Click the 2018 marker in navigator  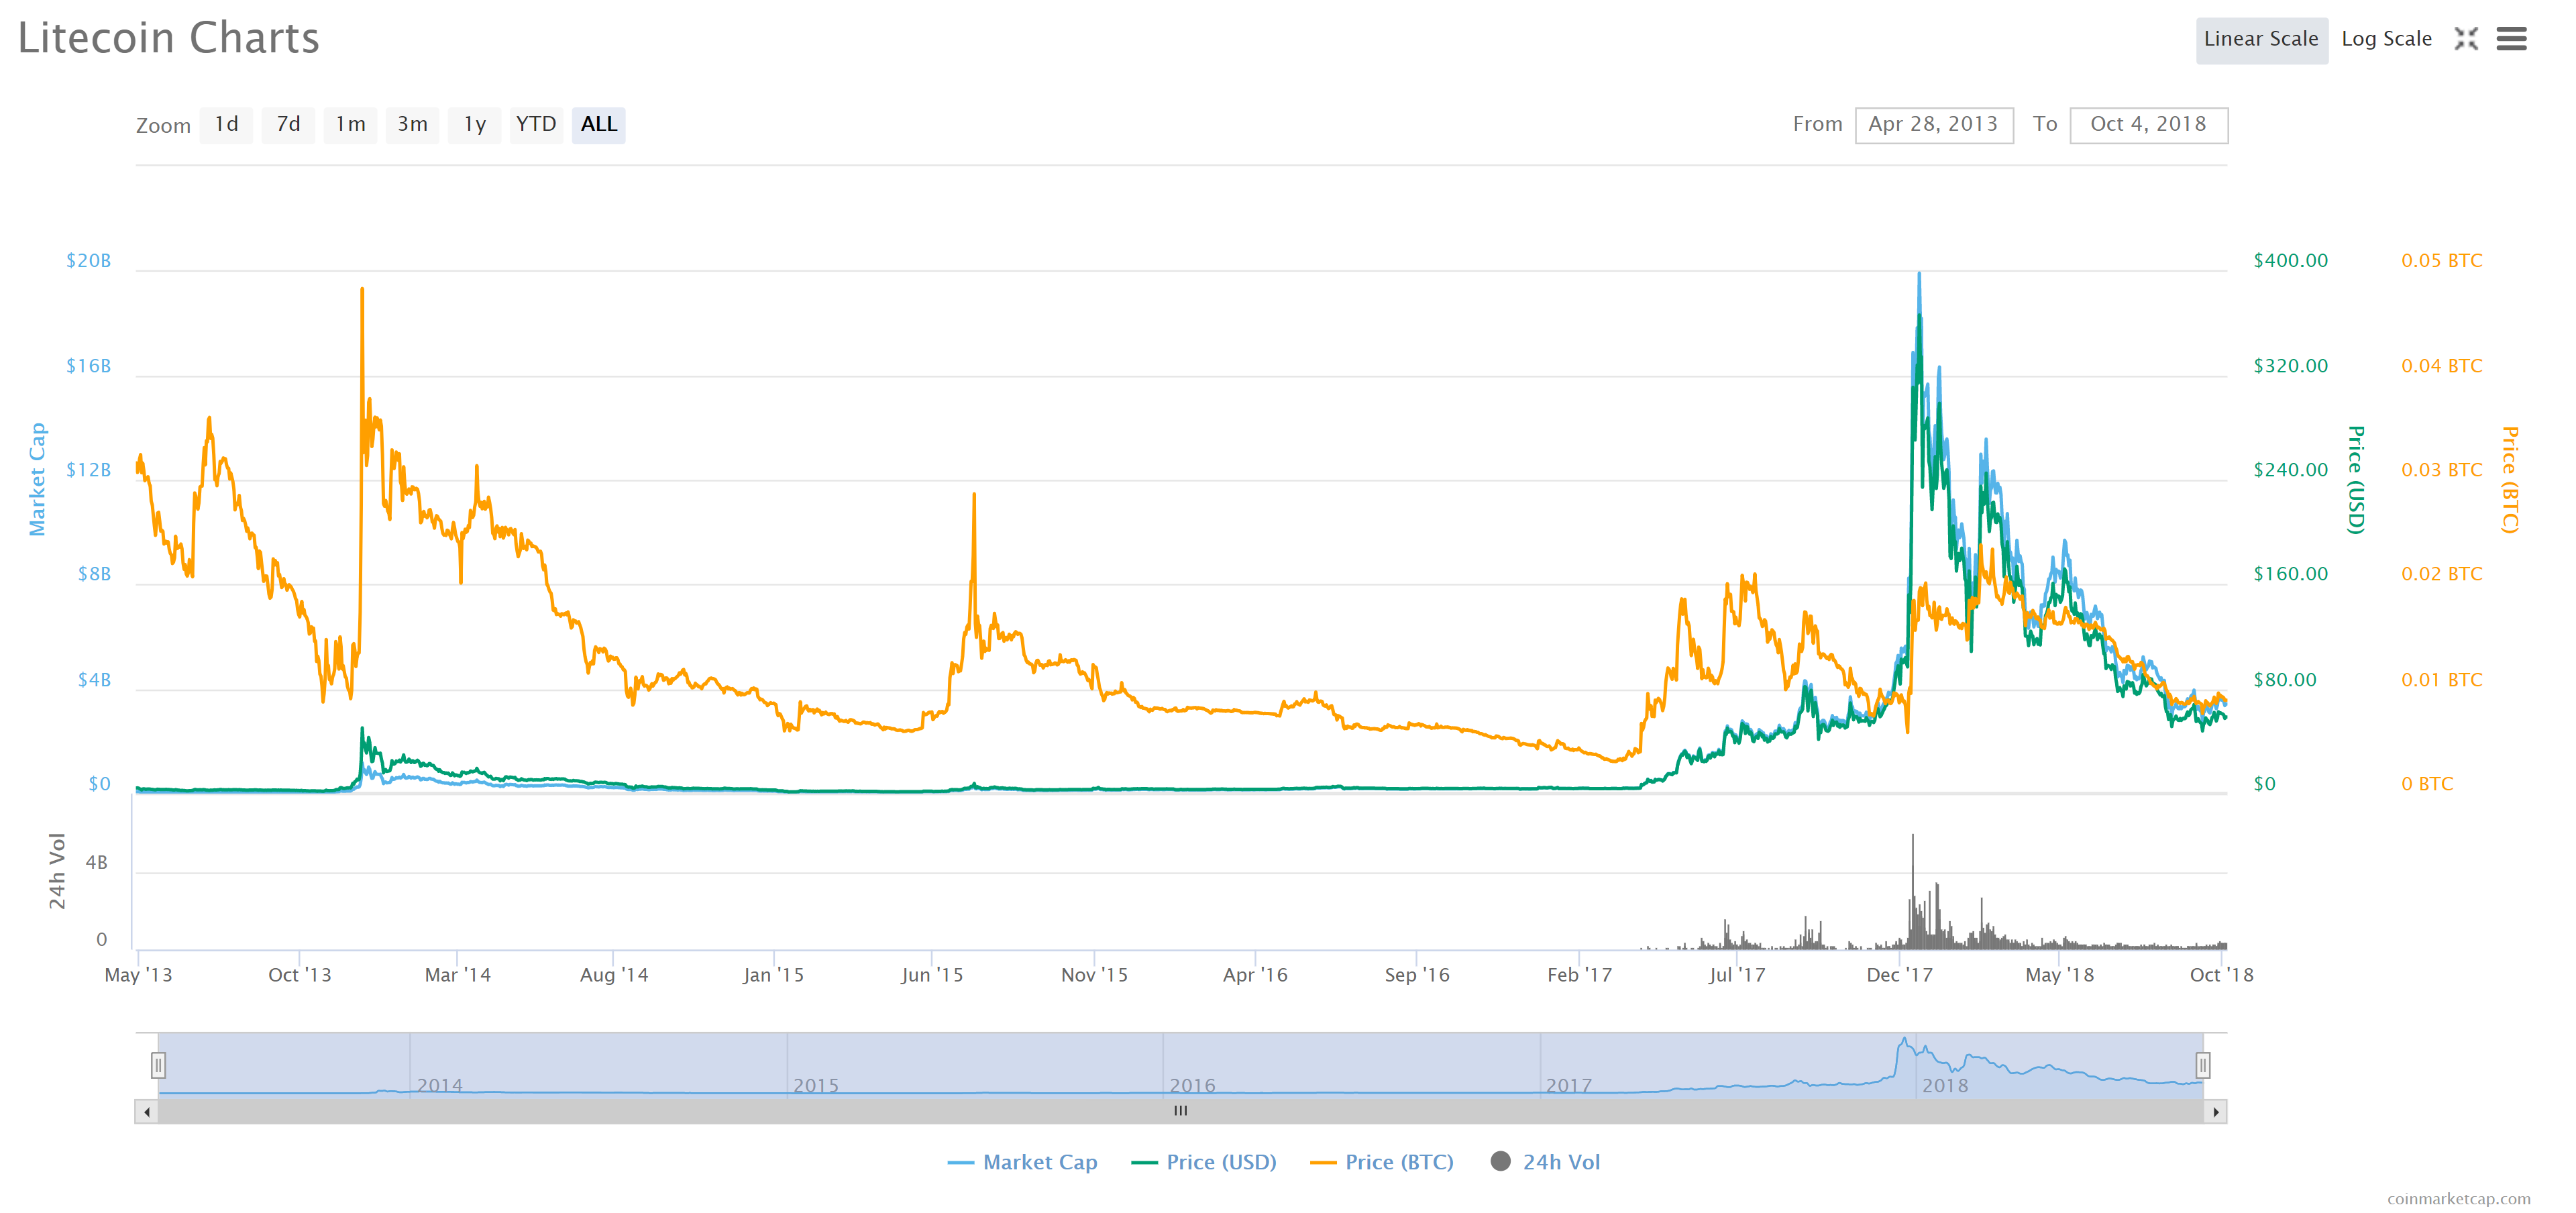point(1945,1086)
